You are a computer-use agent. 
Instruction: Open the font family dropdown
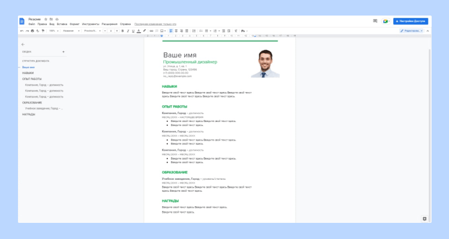tap(92, 31)
